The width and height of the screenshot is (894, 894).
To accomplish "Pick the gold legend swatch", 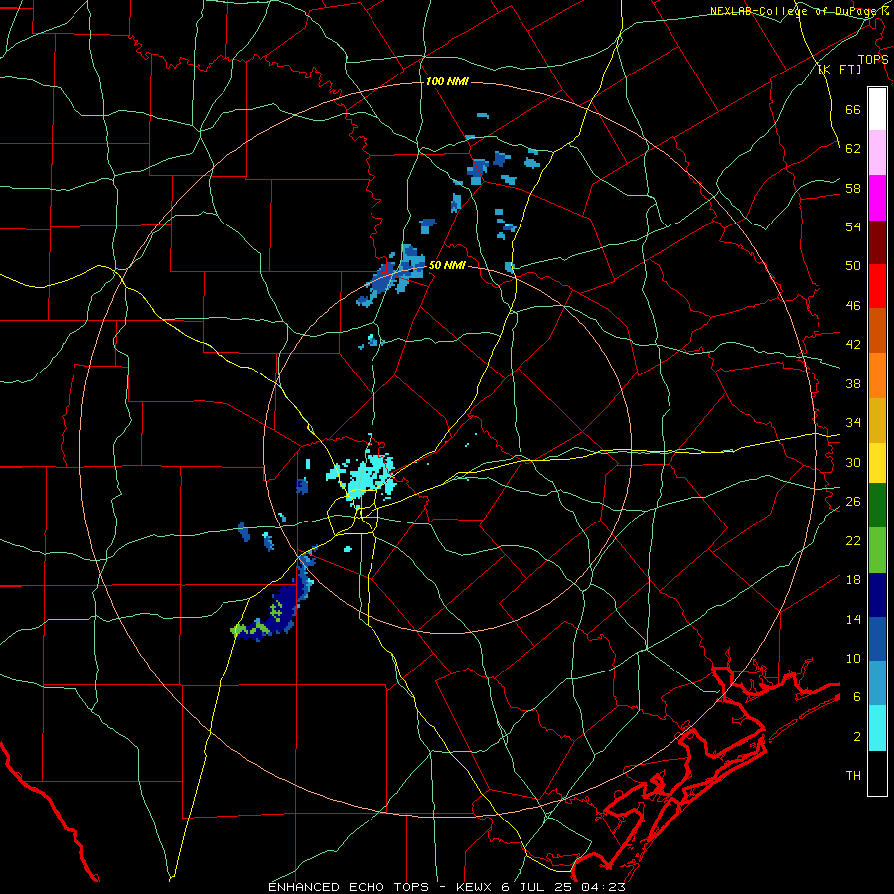I will click(877, 421).
